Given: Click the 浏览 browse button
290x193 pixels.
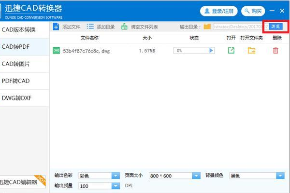Looking at the screenshot, I should [275, 26].
